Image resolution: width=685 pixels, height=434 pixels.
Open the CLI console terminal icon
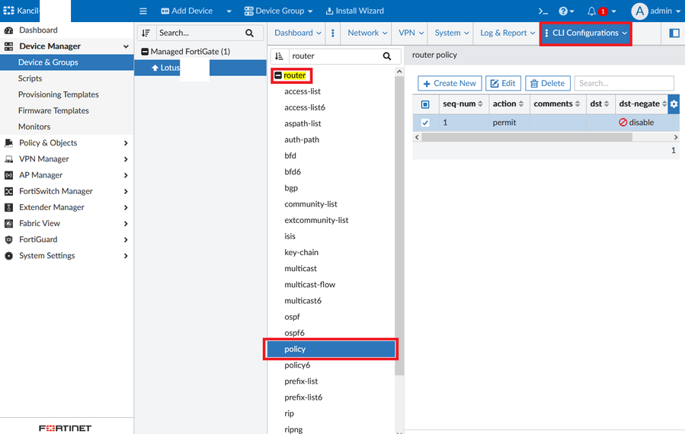click(543, 11)
